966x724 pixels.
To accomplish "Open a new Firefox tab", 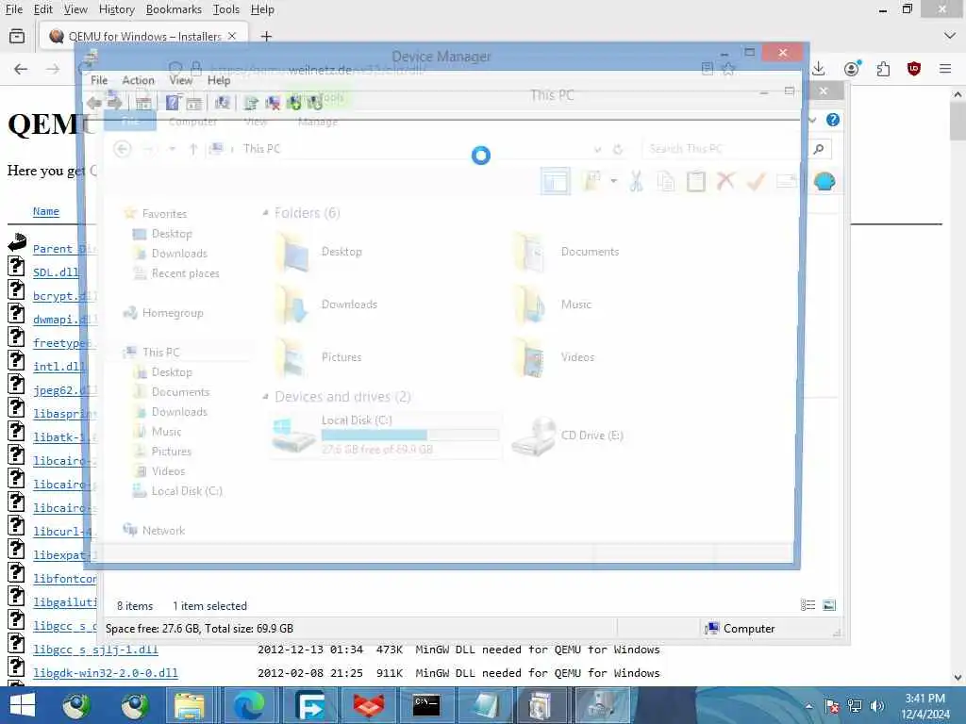I will pyautogui.click(x=266, y=37).
